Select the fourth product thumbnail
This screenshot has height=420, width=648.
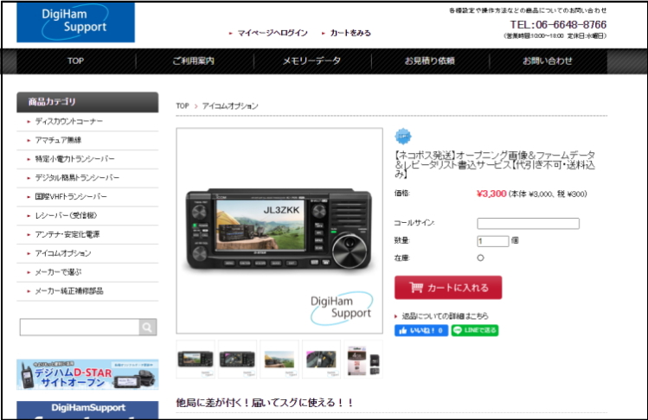(x=322, y=360)
